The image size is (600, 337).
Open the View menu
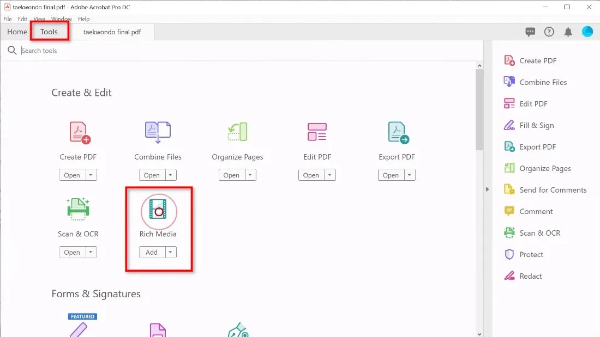[x=39, y=19]
